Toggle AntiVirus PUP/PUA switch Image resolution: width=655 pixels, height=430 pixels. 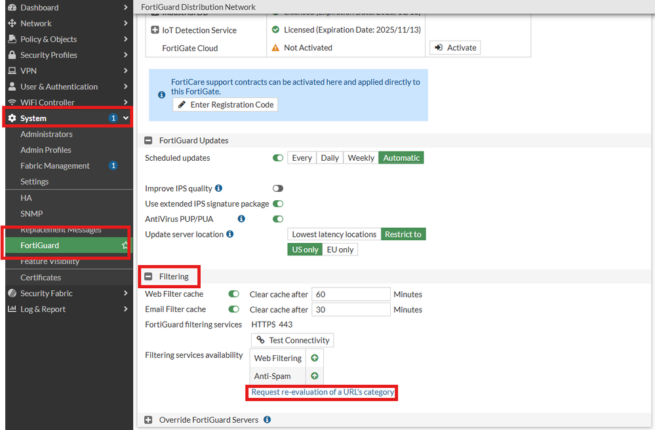[278, 219]
